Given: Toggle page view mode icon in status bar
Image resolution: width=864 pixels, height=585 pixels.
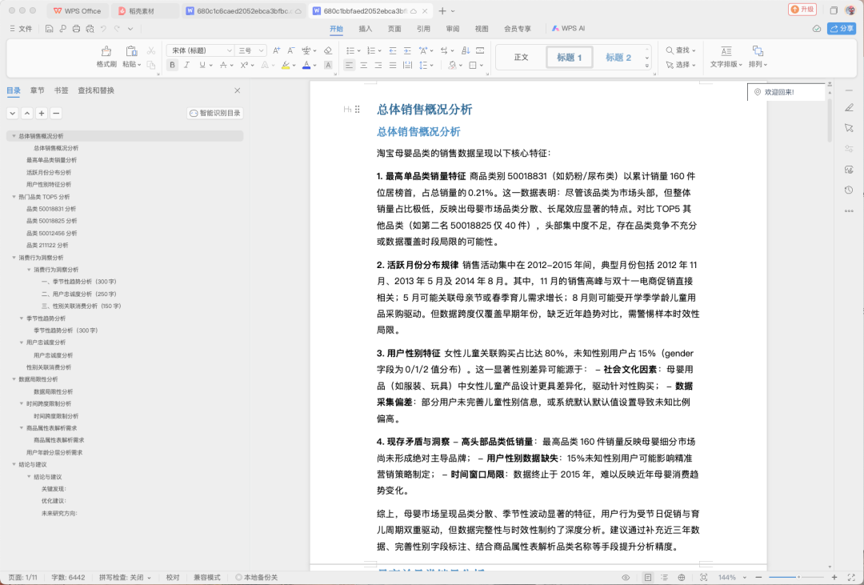Looking at the screenshot, I should tap(648, 577).
